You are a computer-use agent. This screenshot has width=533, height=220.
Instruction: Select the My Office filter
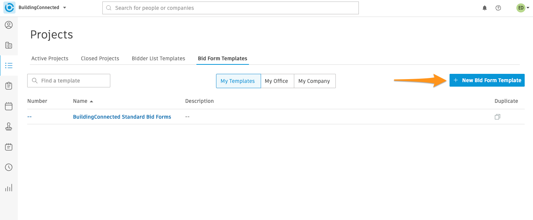click(x=277, y=81)
